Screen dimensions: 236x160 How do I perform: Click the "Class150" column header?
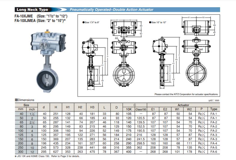click(x=140, y=109)
